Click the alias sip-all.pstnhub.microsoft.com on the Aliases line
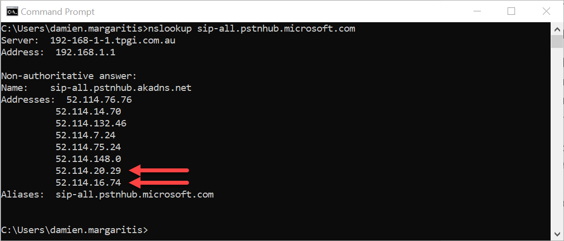Image resolution: width=564 pixels, height=241 pixels. click(135, 195)
